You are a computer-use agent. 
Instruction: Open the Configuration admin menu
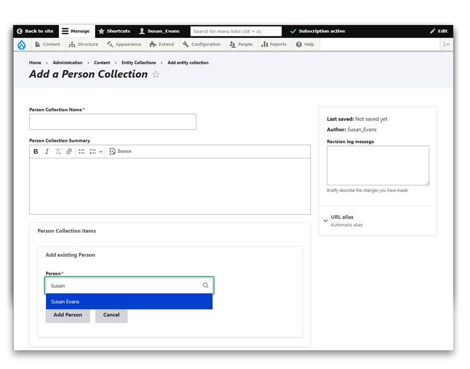201,44
